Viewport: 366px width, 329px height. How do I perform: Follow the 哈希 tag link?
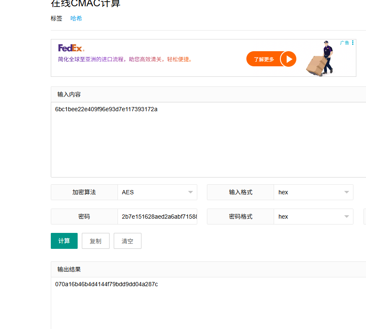coord(76,18)
